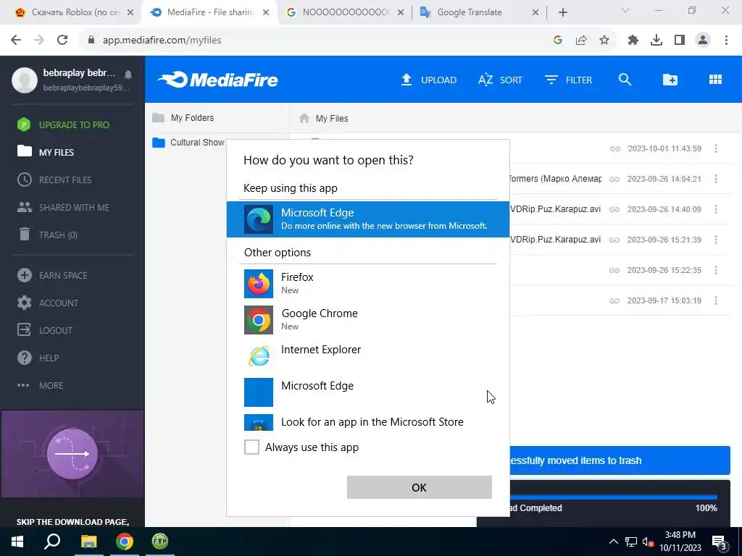Open options menu for 2023-09-26 14:40:09 file

tap(716, 209)
